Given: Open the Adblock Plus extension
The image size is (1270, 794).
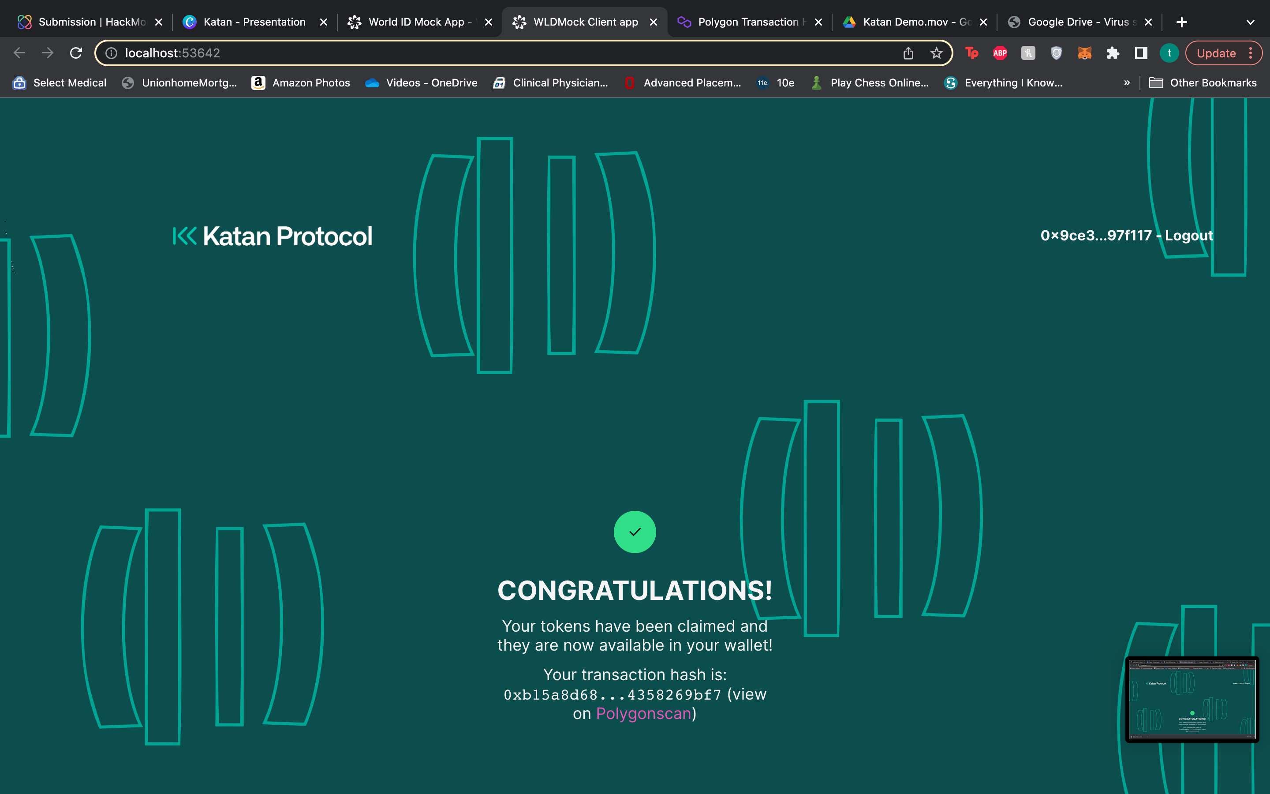Looking at the screenshot, I should [1000, 53].
